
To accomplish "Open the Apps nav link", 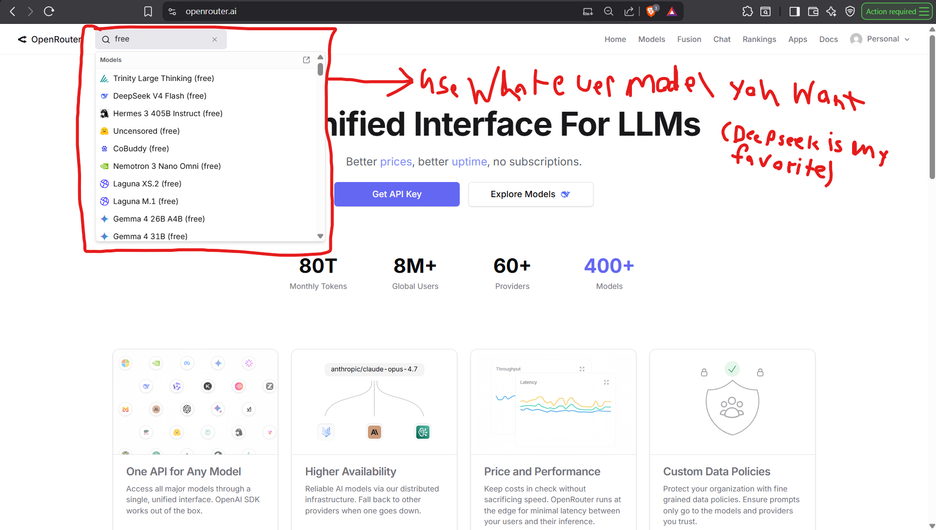I will click(x=797, y=39).
